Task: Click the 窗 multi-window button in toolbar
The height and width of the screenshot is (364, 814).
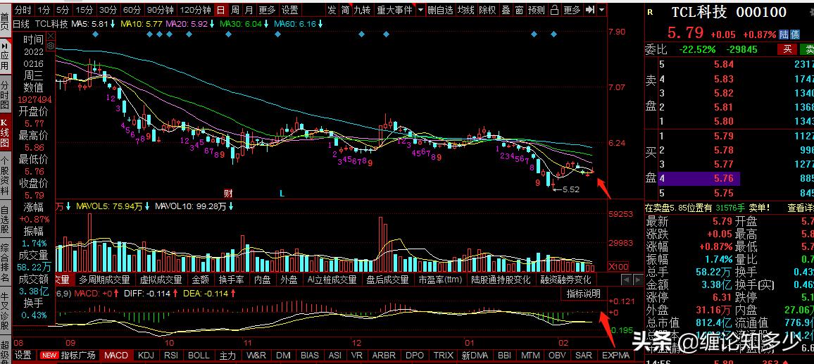Action: point(520,10)
